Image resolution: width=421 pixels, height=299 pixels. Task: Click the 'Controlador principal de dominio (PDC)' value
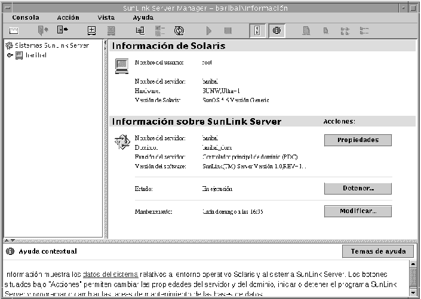(250, 157)
